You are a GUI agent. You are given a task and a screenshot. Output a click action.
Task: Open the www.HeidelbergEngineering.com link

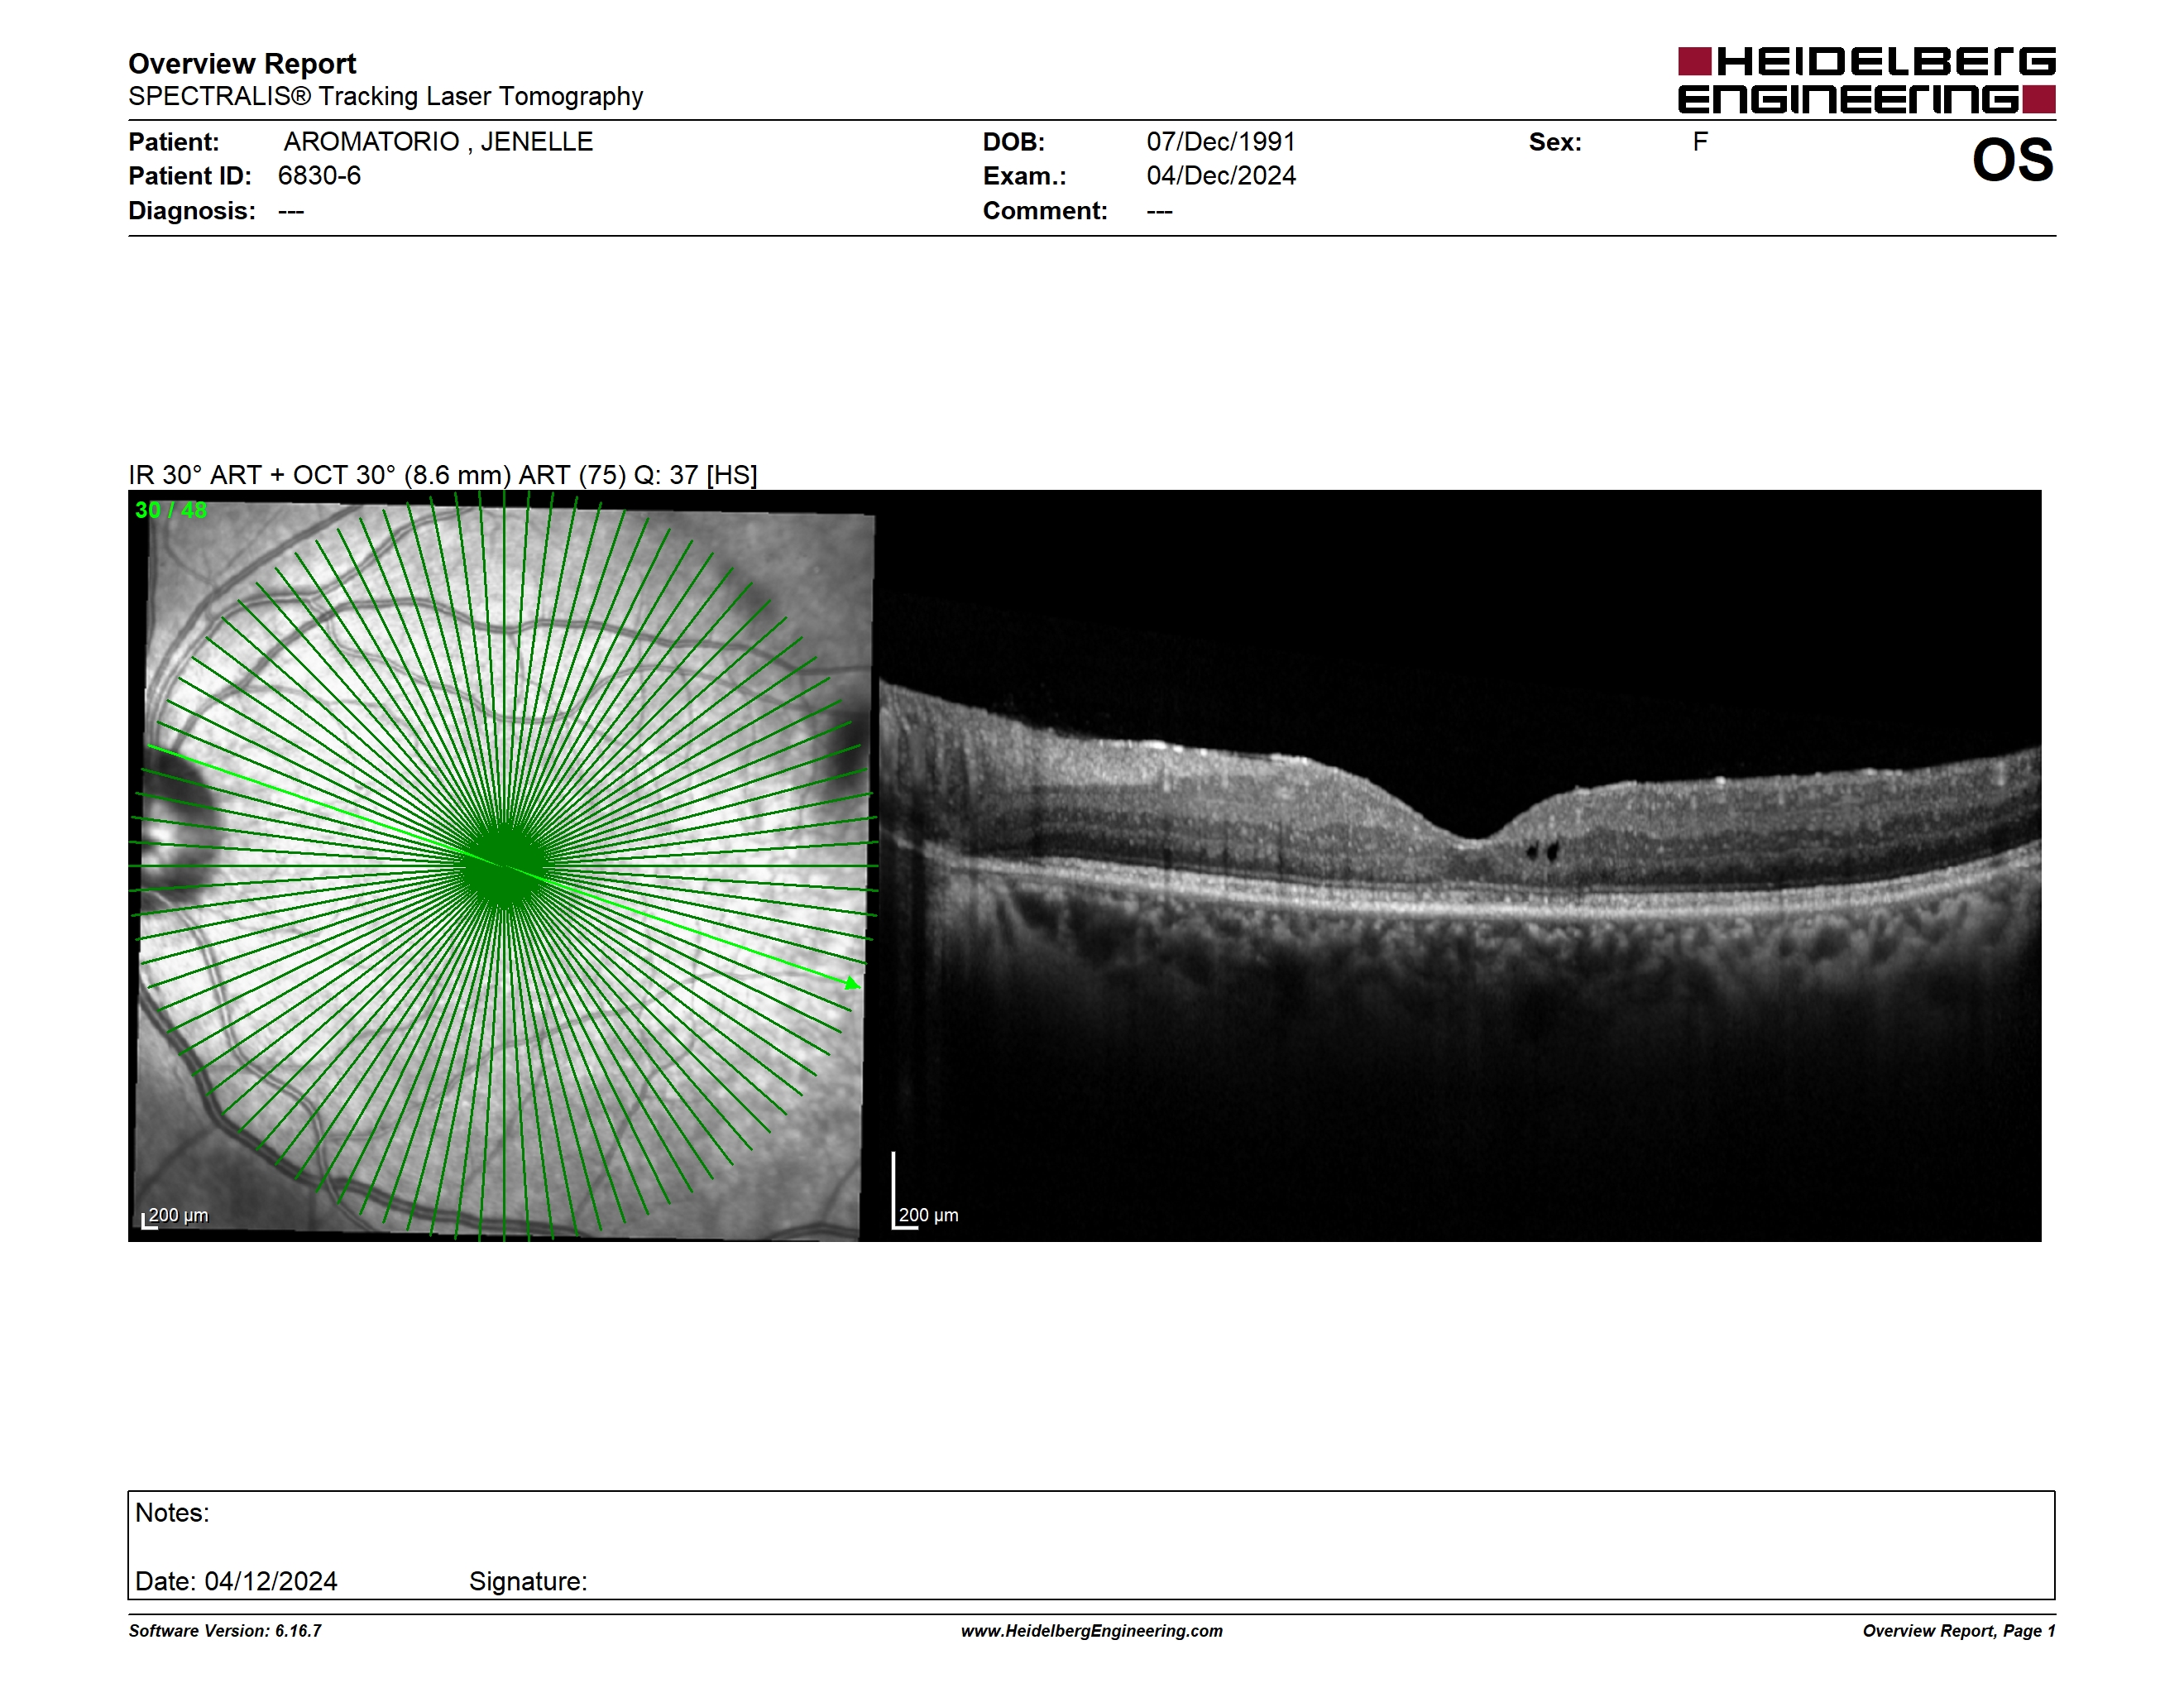[1092, 1631]
